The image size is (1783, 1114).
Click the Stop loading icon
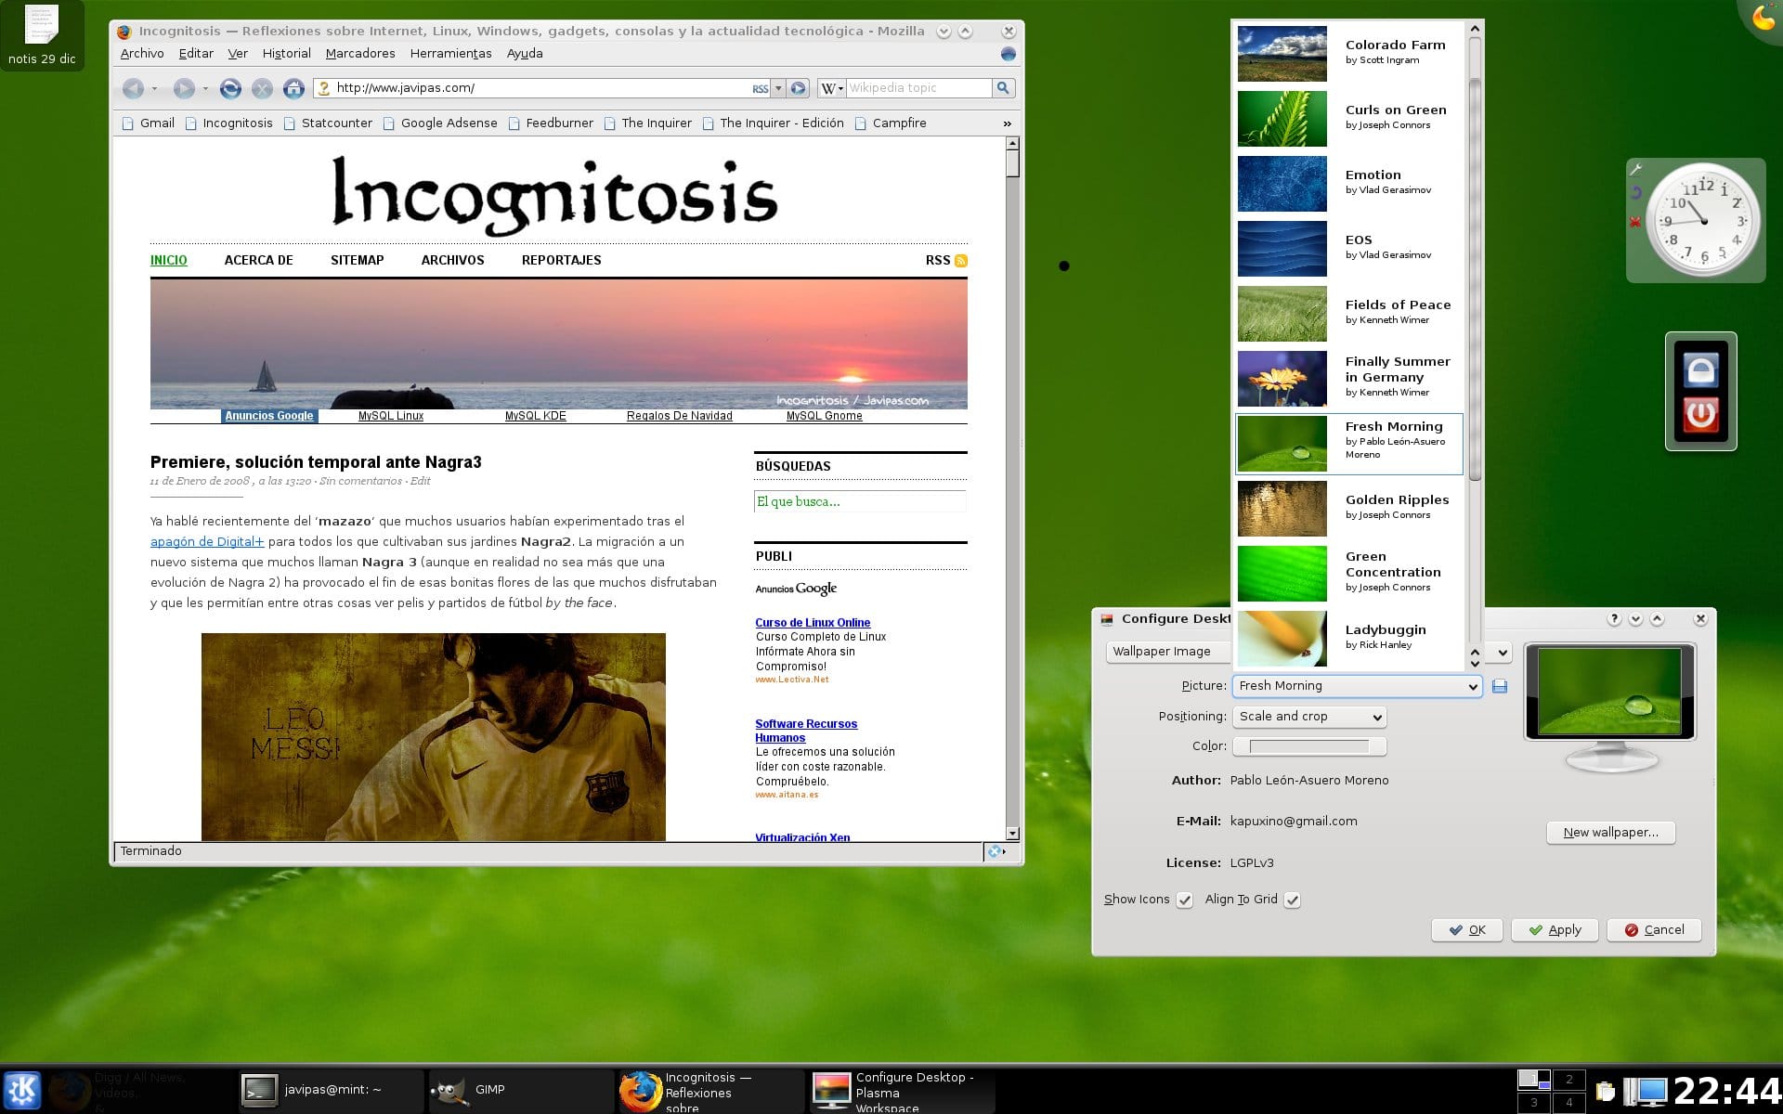click(263, 88)
